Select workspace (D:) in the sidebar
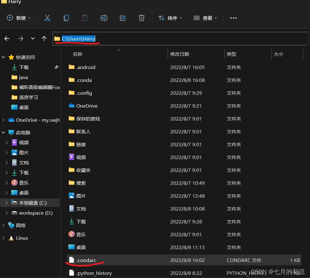The width and height of the screenshot is (310, 278). [x=35, y=213]
